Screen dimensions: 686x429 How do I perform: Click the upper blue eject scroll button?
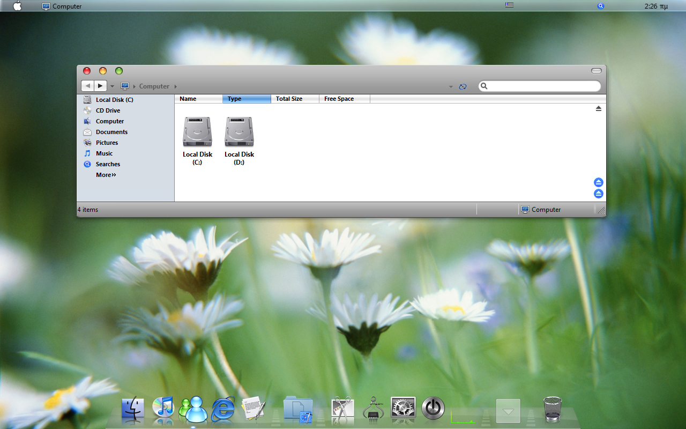(x=599, y=182)
